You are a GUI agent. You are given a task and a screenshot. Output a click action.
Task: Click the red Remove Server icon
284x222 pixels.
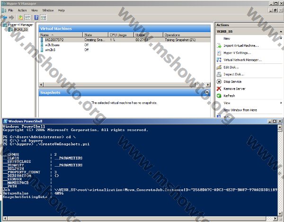219,89
